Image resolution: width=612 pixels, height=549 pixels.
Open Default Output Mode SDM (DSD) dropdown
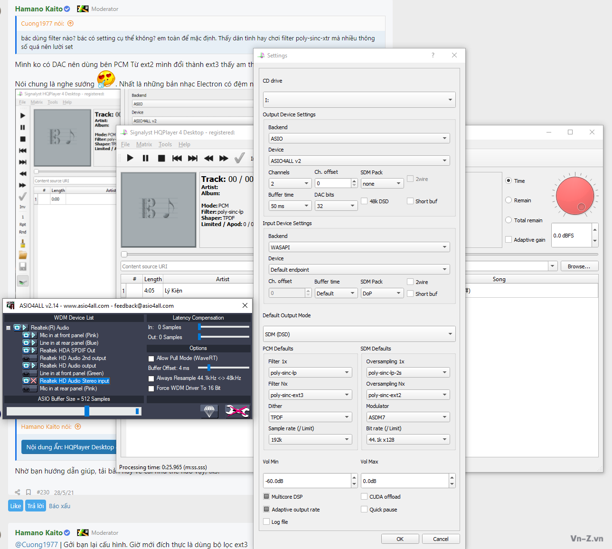coord(359,334)
